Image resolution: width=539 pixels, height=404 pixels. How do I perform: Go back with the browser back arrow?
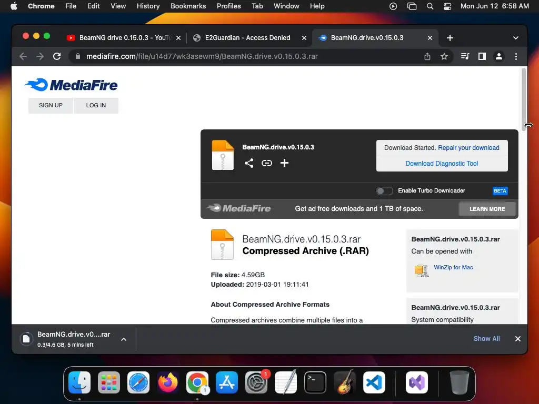point(23,56)
